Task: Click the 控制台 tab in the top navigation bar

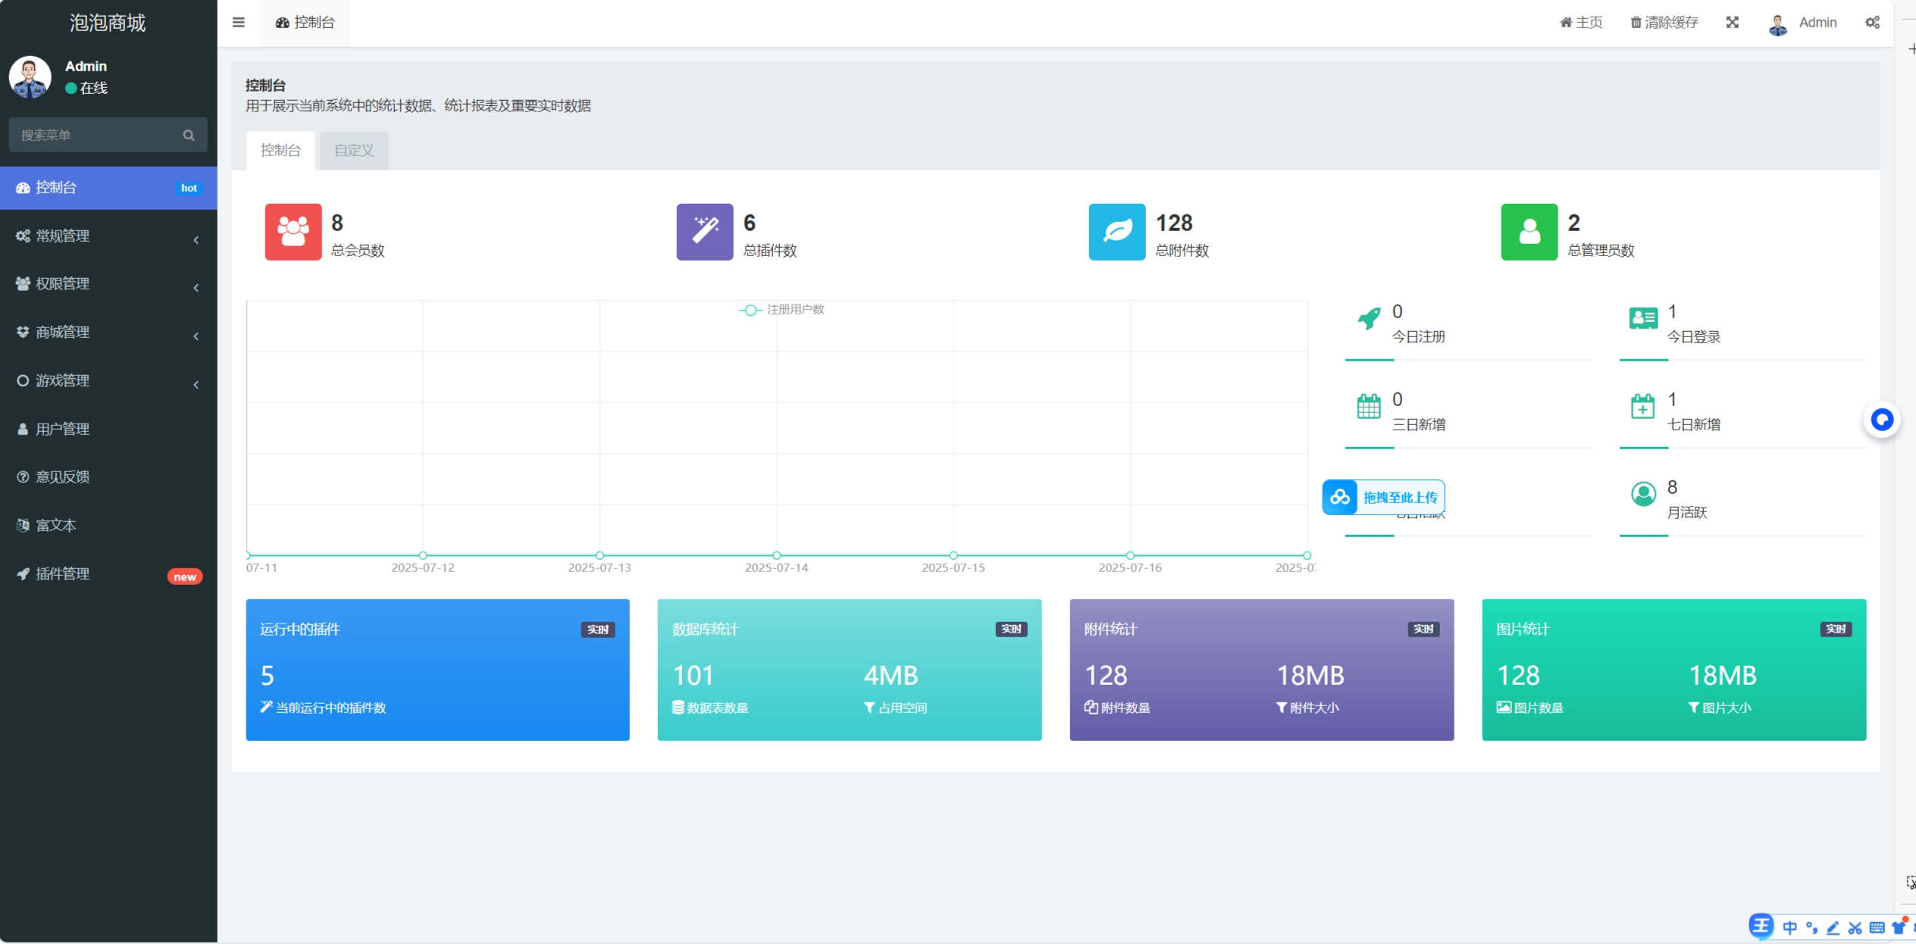Action: tap(305, 23)
